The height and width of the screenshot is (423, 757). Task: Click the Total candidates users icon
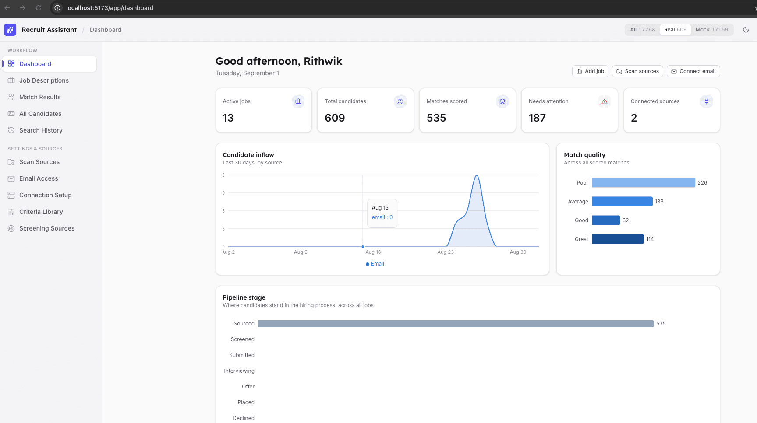[400, 101]
